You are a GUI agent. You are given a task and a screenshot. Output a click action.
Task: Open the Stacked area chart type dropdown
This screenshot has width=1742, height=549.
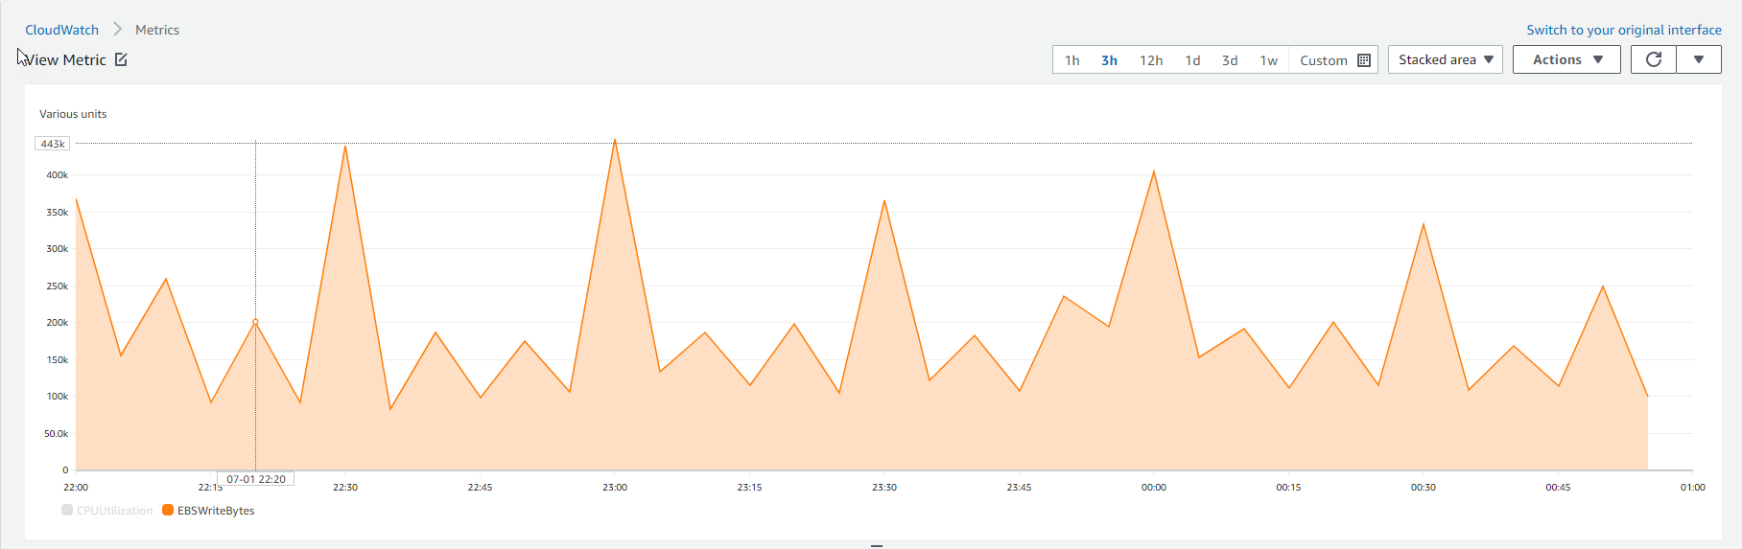click(1446, 59)
